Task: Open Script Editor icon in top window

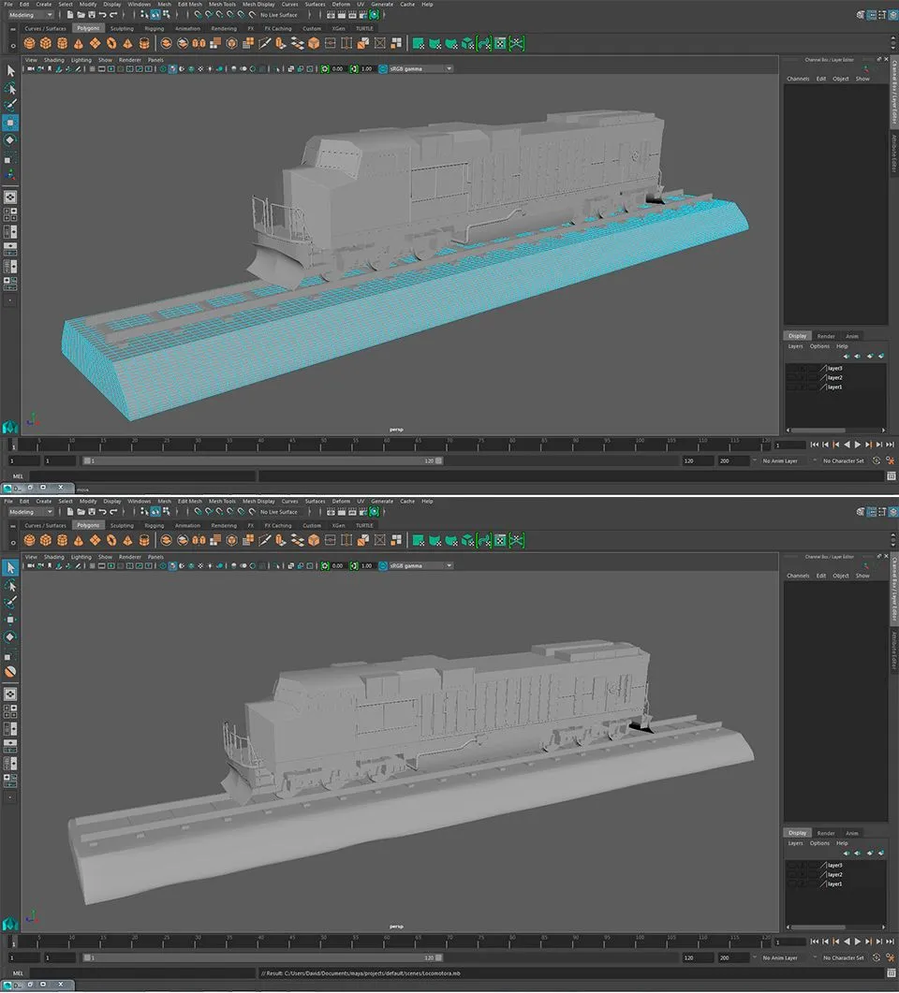Action: point(891,476)
